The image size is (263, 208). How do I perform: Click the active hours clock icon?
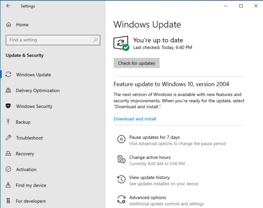pos(121,159)
